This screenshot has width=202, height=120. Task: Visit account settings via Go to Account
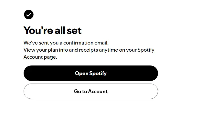91,91
